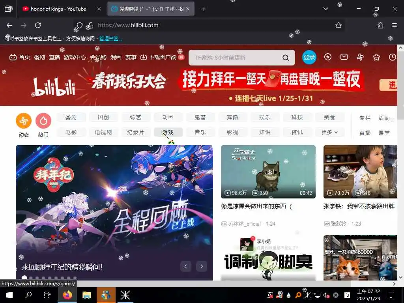The width and height of the screenshot is (404, 303).
Task: Open Task View on taskbar
Action: click(x=47, y=295)
